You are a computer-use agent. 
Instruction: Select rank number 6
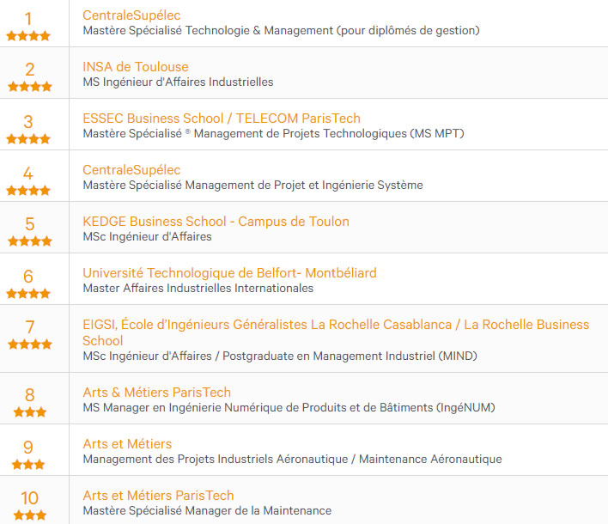pyautogui.click(x=28, y=277)
